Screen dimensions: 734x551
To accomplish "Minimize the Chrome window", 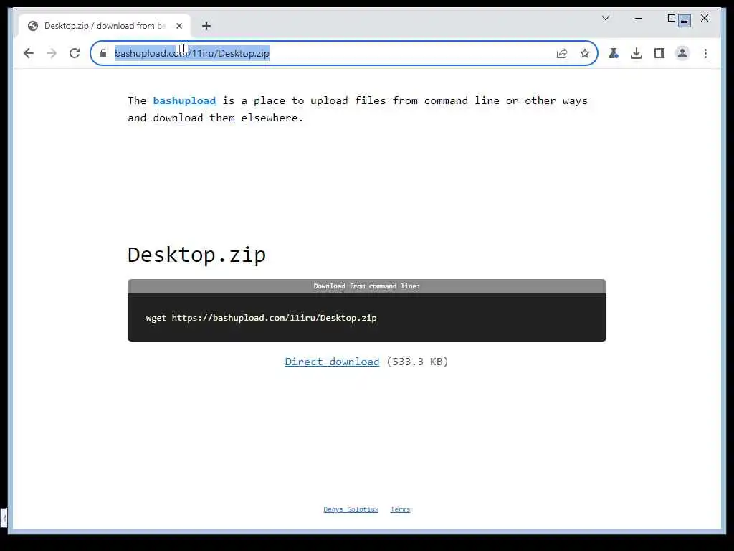I will tap(639, 18).
